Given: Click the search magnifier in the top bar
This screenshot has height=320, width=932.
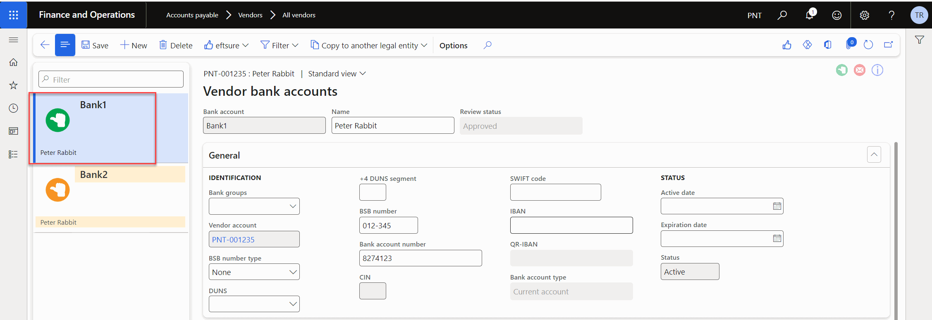Looking at the screenshot, I should tap(782, 15).
